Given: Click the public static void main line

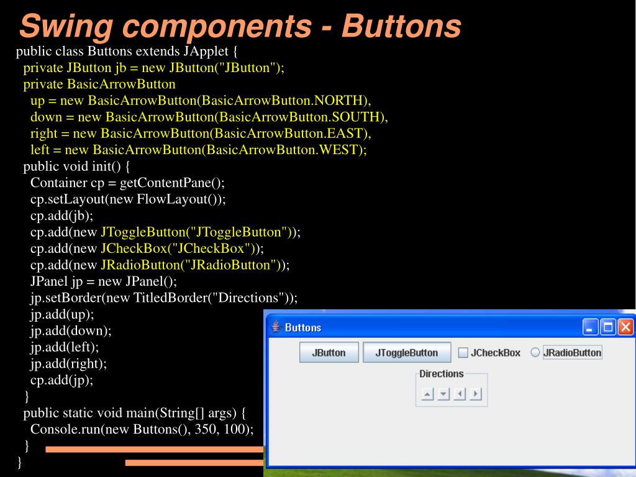Looking at the screenshot, I should click(135, 413).
